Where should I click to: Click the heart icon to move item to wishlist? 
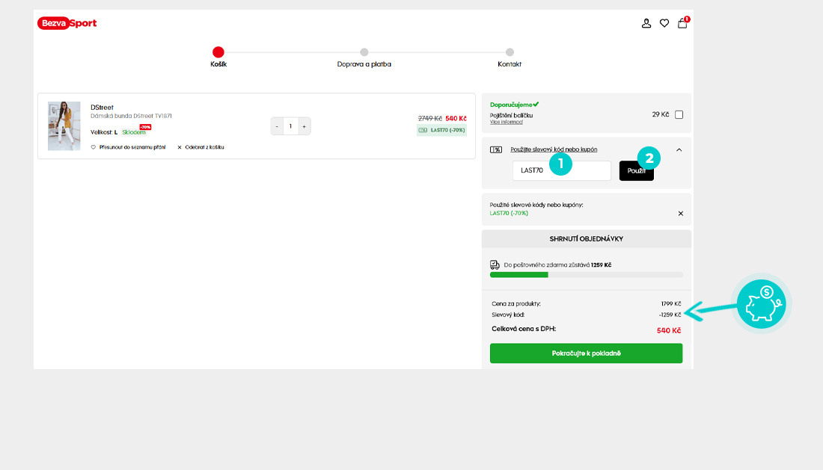(x=94, y=147)
